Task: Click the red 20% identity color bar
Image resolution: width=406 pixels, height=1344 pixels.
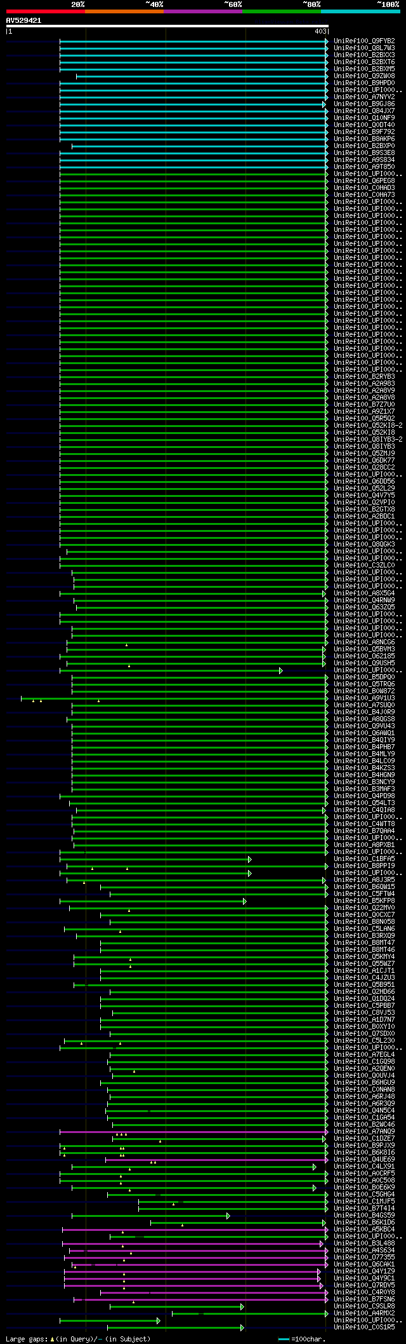Action: 46,11
